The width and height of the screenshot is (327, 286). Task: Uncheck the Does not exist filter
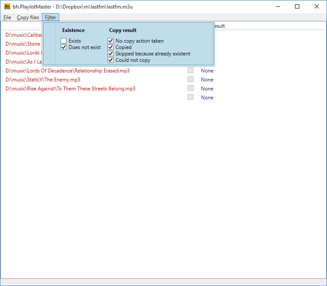64,47
